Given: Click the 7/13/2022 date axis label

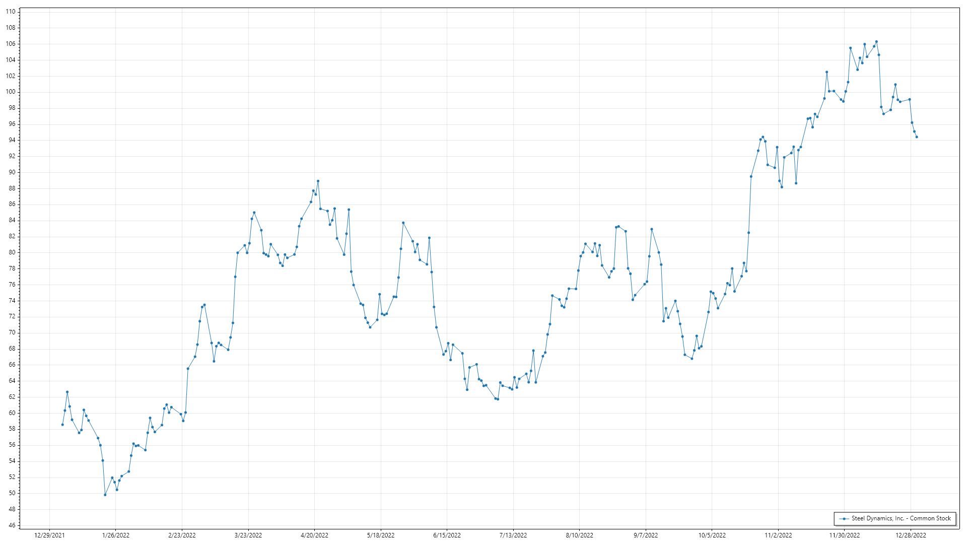Looking at the screenshot, I should 513,535.
